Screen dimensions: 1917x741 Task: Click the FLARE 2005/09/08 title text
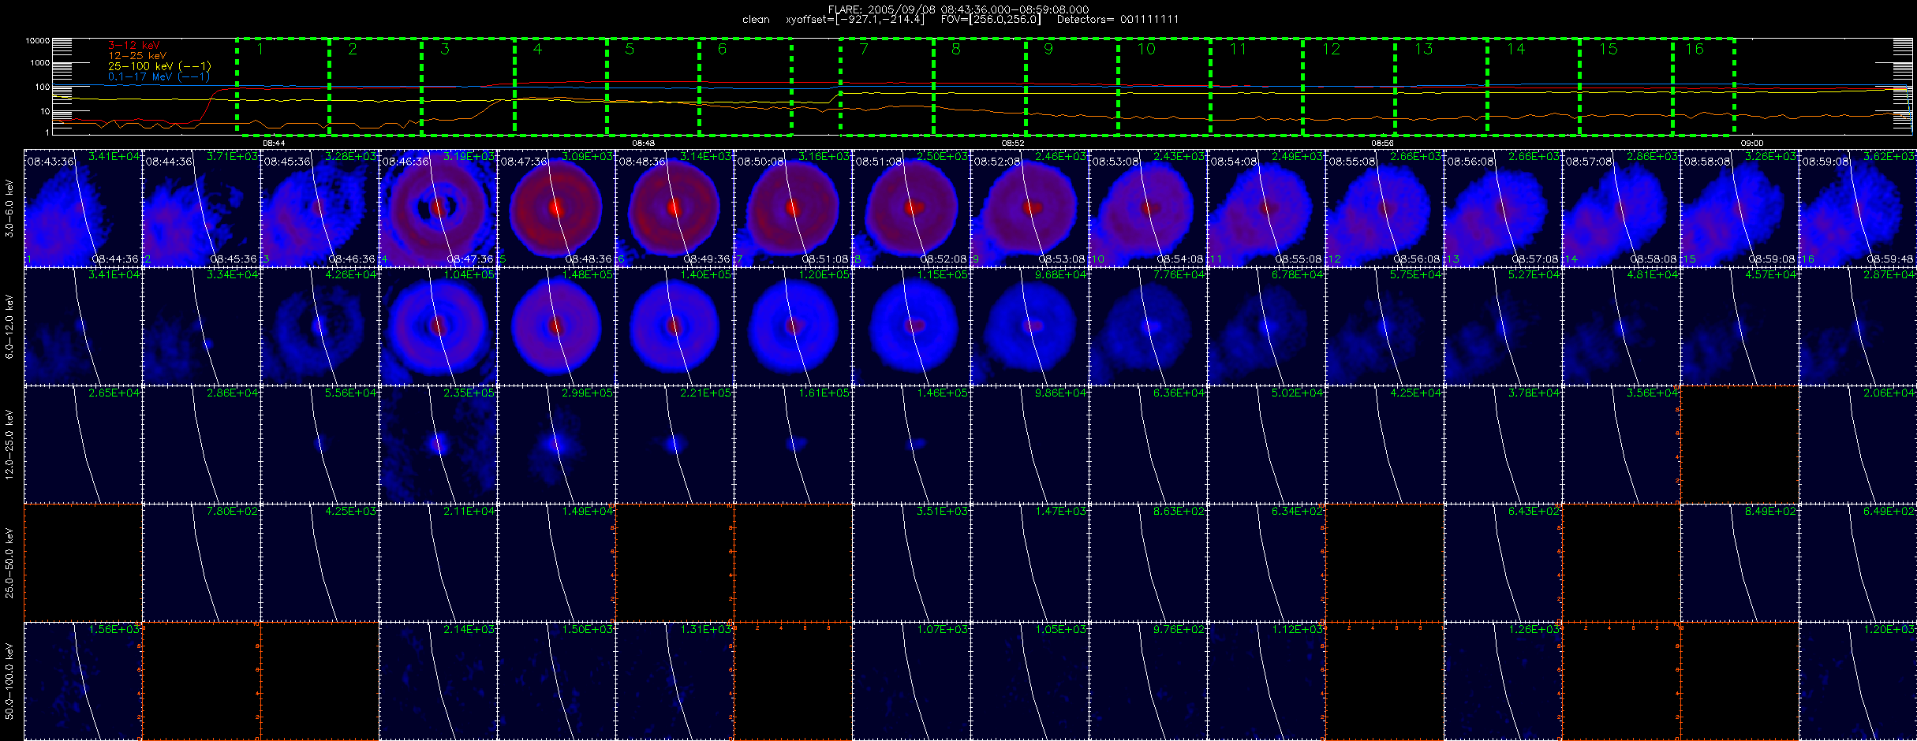pyautogui.click(x=958, y=9)
